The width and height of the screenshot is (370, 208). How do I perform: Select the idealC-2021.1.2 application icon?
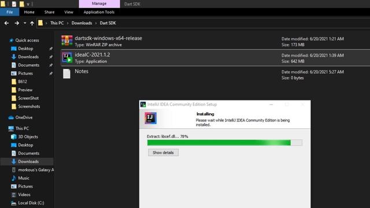pos(67,58)
